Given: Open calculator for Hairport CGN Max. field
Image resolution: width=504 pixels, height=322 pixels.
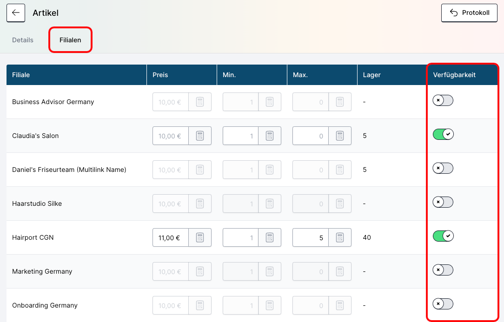Looking at the screenshot, I should click(x=340, y=238).
